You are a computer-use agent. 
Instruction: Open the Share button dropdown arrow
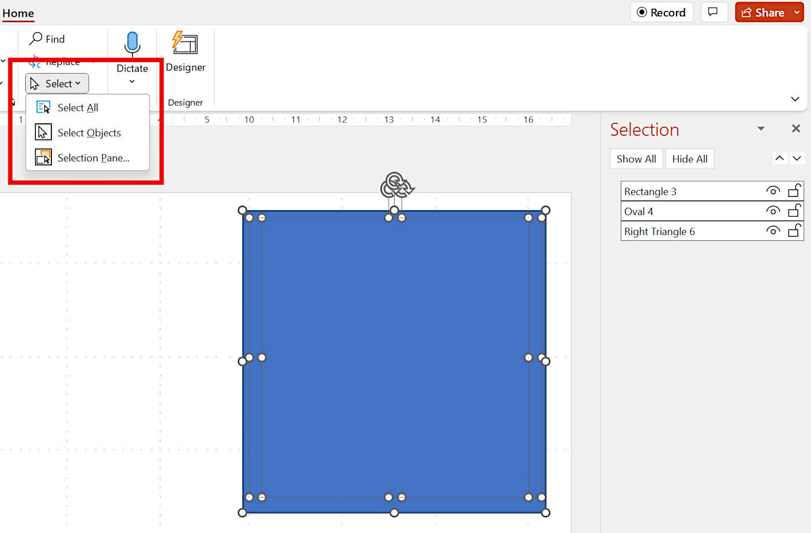[797, 12]
